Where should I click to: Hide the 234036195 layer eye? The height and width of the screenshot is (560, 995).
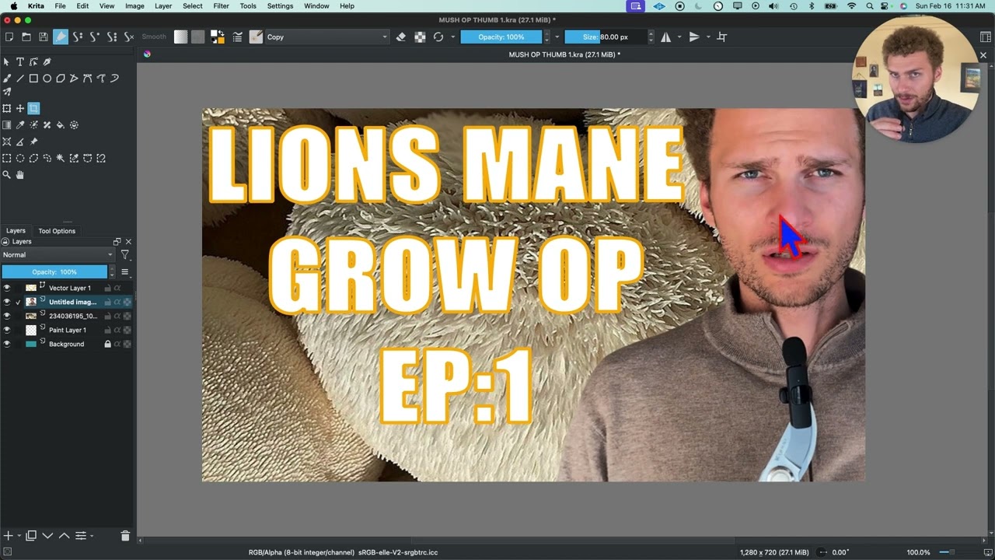coord(7,316)
